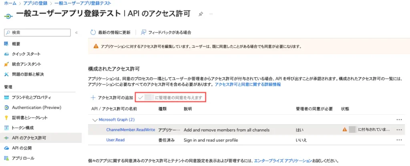Click 委任済み type in User.Read row
The height and width of the screenshot is (166, 410).
tap(166, 140)
